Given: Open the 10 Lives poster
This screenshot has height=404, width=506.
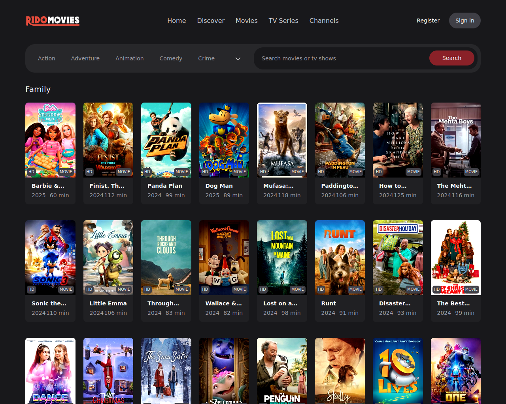Looking at the screenshot, I should 398,371.
